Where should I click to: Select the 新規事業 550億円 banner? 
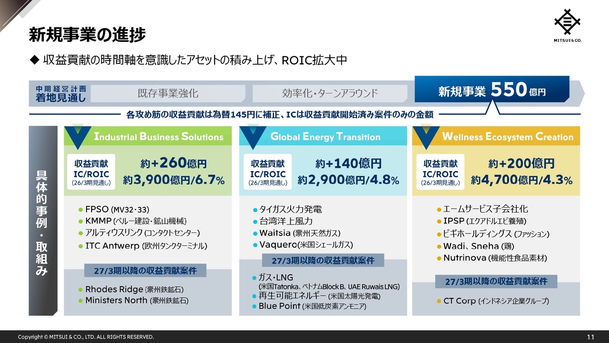pyautogui.click(x=491, y=90)
